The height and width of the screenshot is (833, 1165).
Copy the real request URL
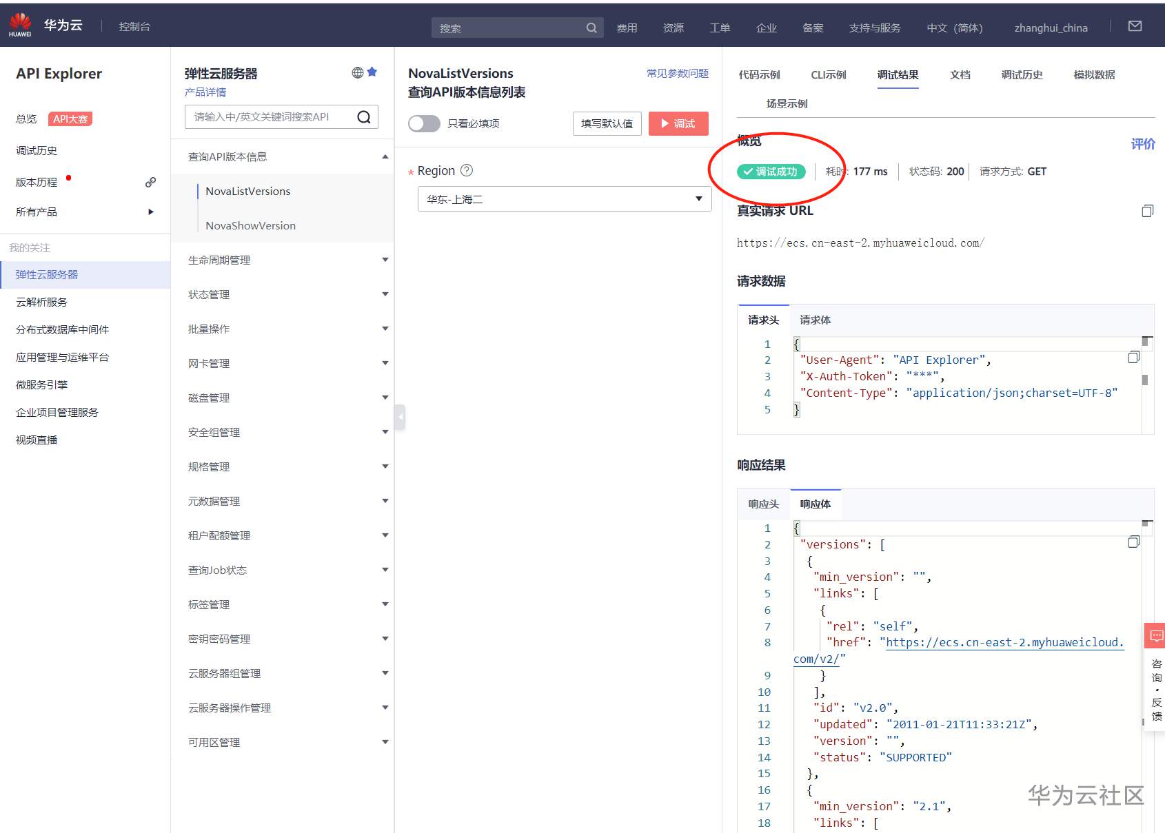(x=1147, y=211)
